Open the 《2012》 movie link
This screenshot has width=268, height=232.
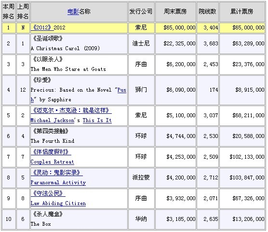(x=42, y=27)
